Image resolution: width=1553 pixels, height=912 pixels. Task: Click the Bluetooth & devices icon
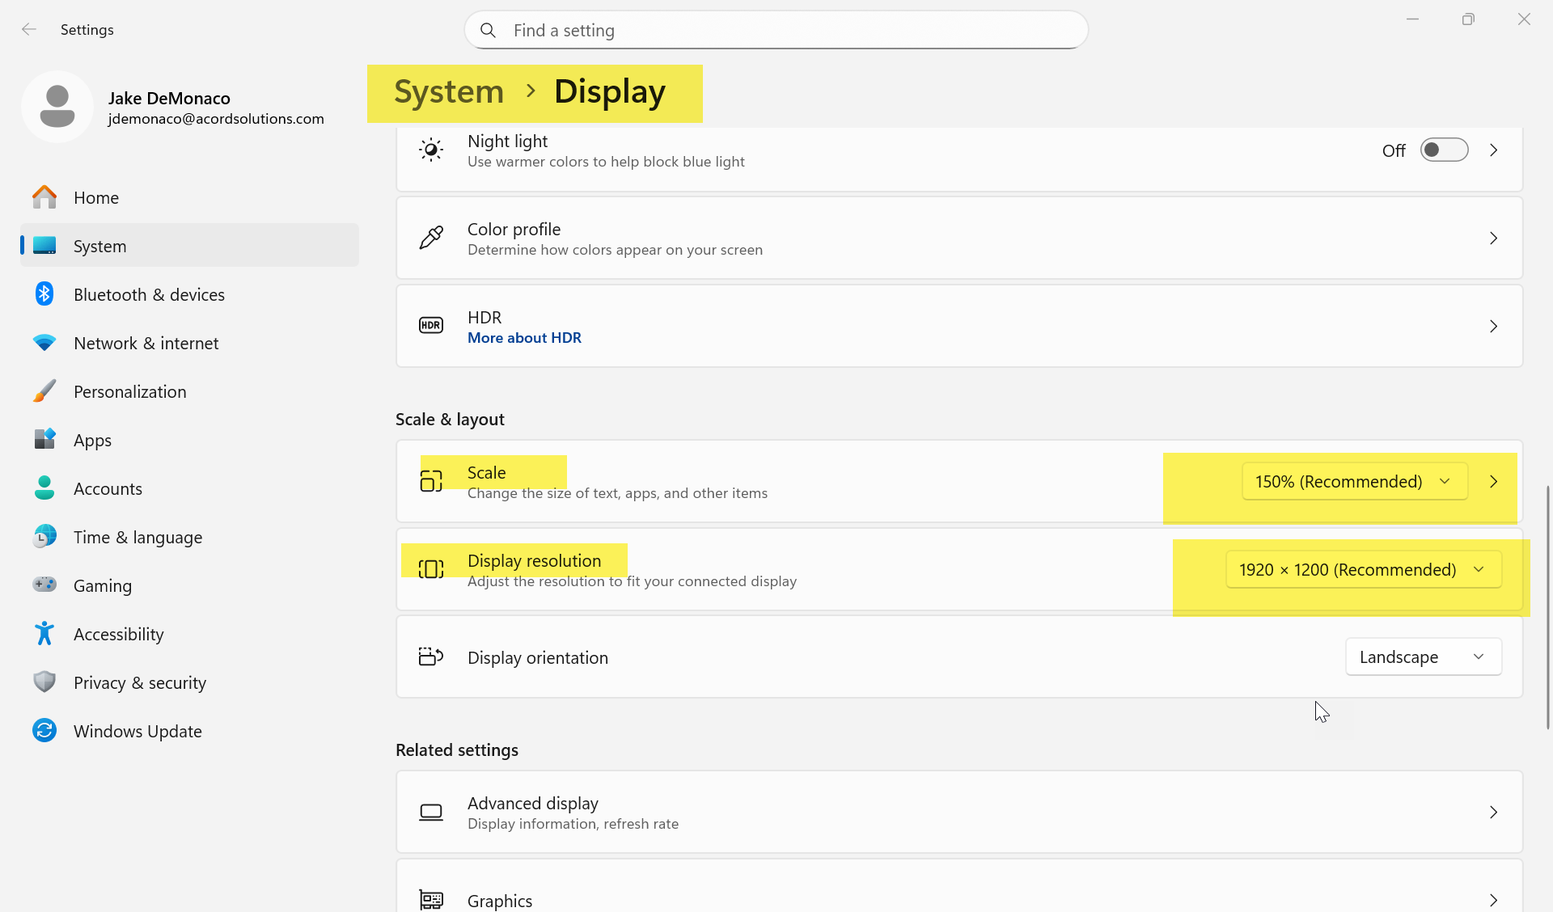click(x=44, y=294)
